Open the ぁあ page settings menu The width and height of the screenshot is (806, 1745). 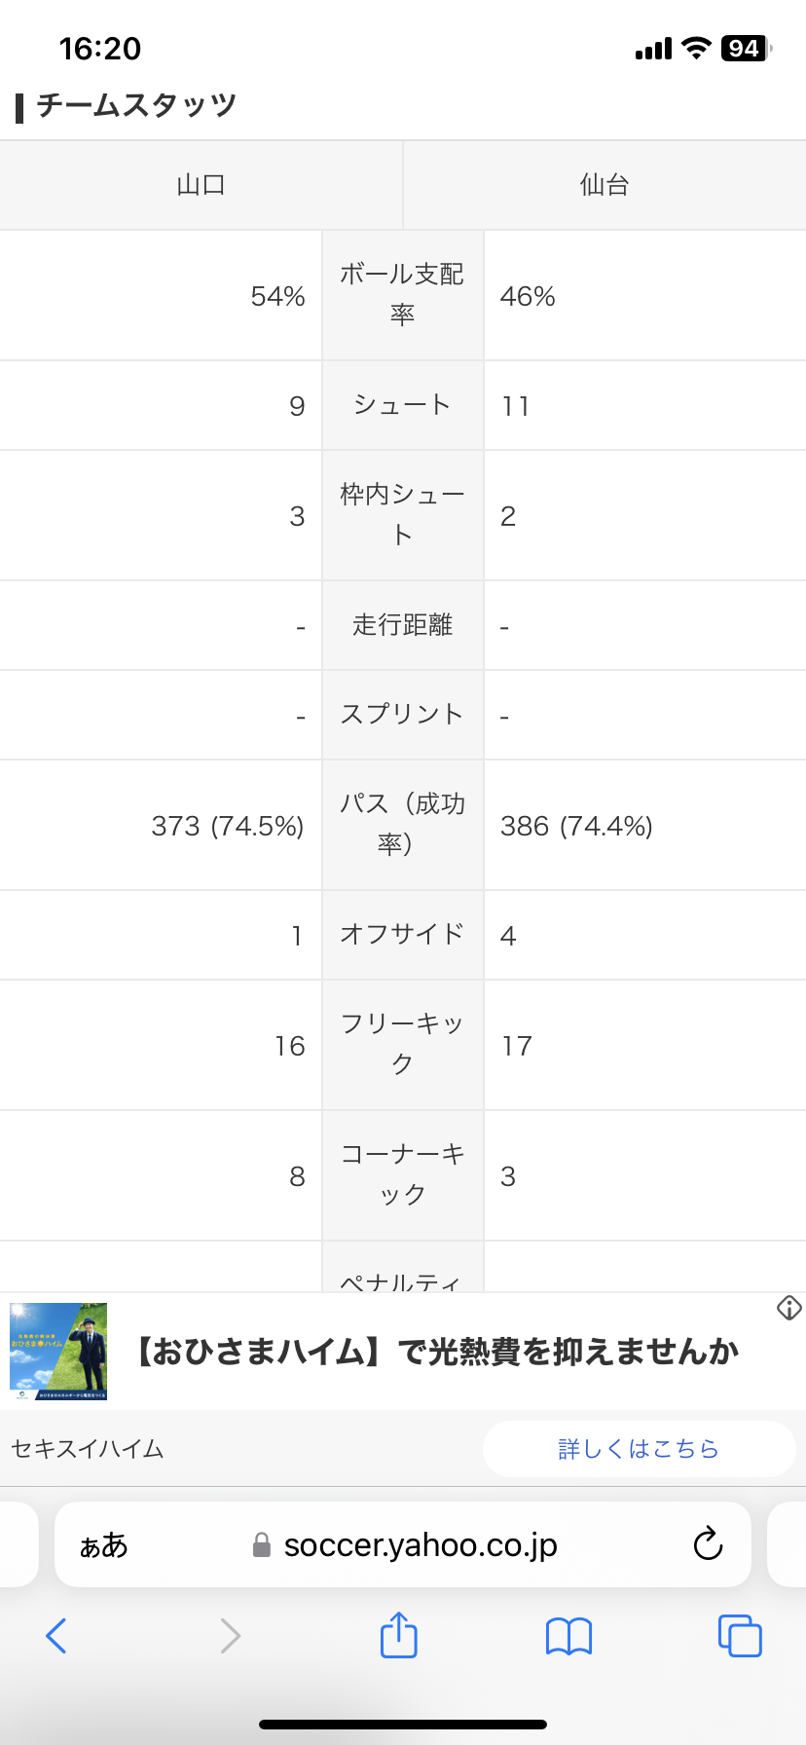pos(103,1545)
